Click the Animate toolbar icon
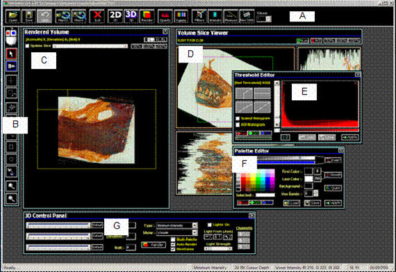 point(215,16)
